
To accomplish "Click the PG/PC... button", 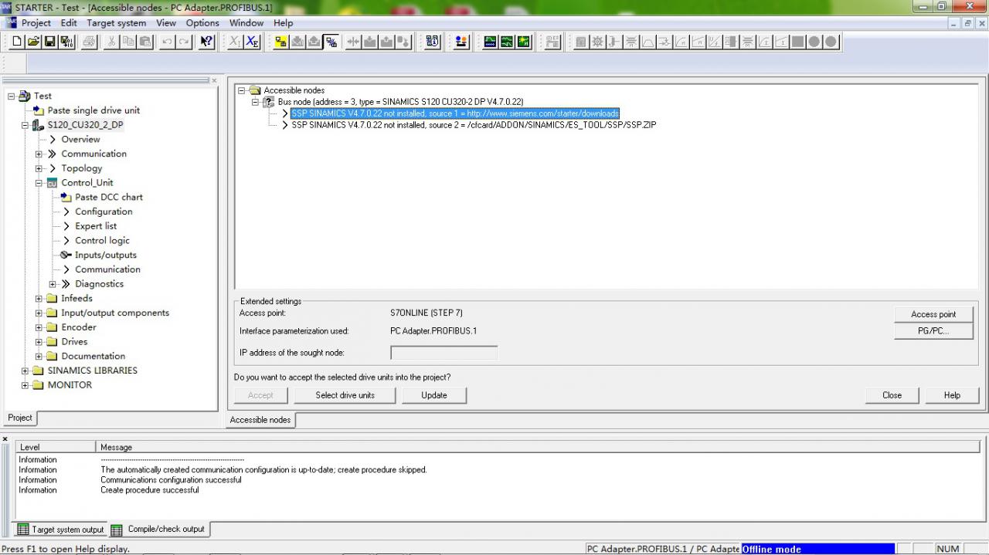I will [933, 331].
